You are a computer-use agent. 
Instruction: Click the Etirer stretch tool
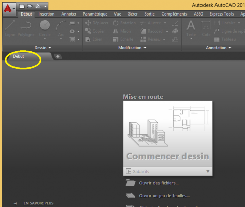(x=94, y=39)
